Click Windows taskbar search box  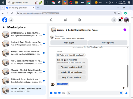(x=25, y=2)
